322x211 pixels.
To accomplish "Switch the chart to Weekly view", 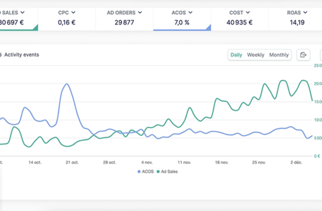I will (256, 55).
